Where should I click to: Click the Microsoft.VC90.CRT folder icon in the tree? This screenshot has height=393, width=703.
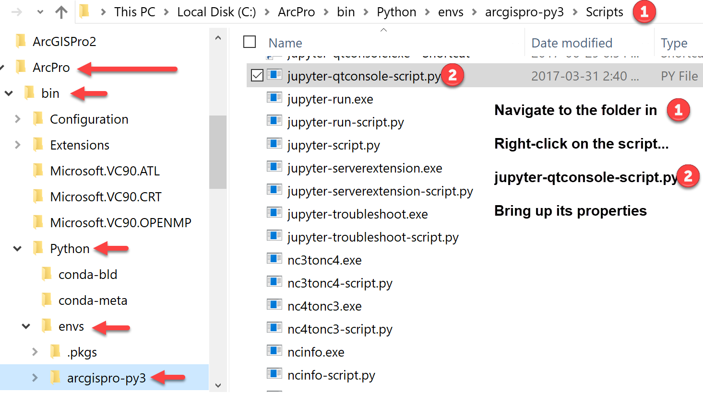point(38,196)
